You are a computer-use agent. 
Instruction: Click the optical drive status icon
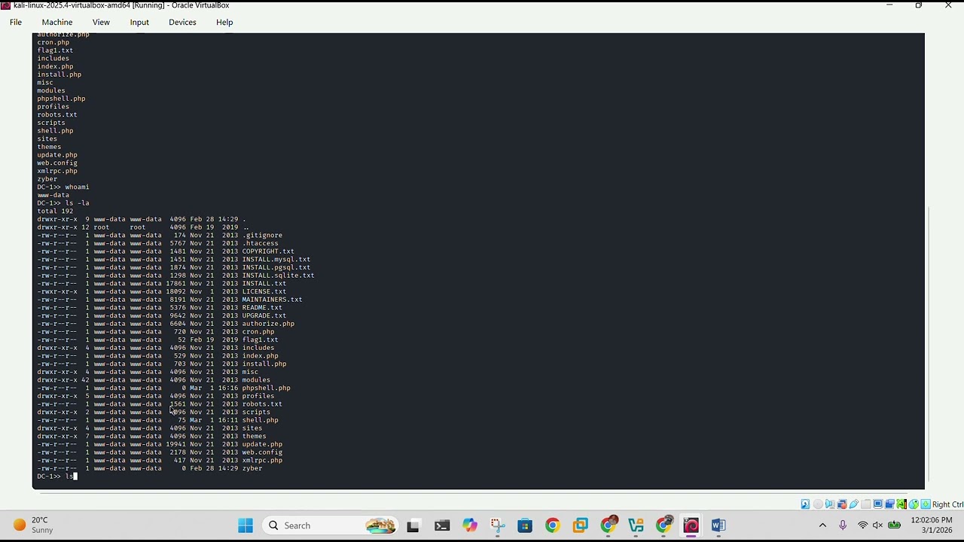click(x=818, y=504)
